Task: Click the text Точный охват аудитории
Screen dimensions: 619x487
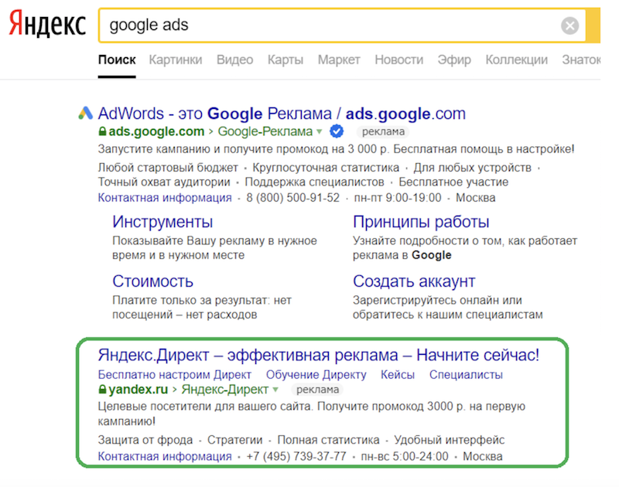Action: [164, 182]
